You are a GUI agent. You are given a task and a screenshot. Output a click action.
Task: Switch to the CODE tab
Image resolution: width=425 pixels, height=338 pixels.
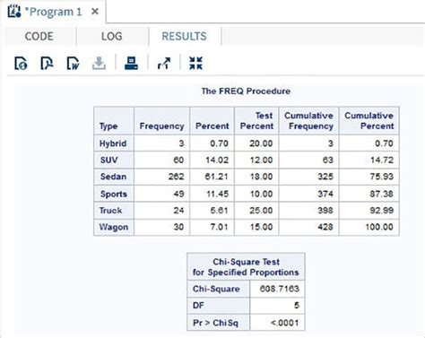point(39,37)
